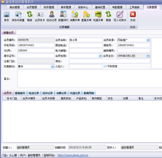Select the 充值记录 tab
This screenshot has width=162, height=158.
[75, 93]
